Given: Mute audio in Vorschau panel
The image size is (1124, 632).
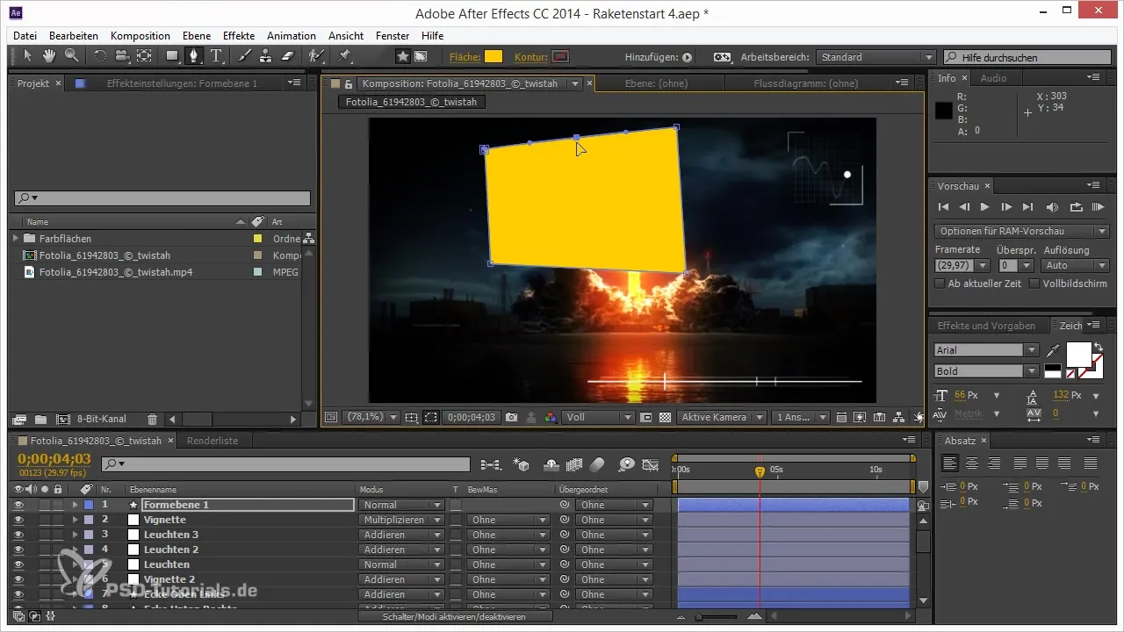Looking at the screenshot, I should tap(1052, 207).
